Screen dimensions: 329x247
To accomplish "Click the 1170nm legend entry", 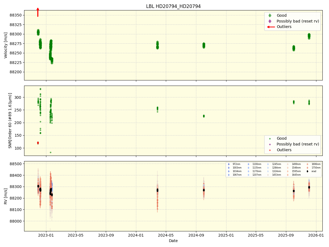I will pyautogui.click(x=254, y=171).
